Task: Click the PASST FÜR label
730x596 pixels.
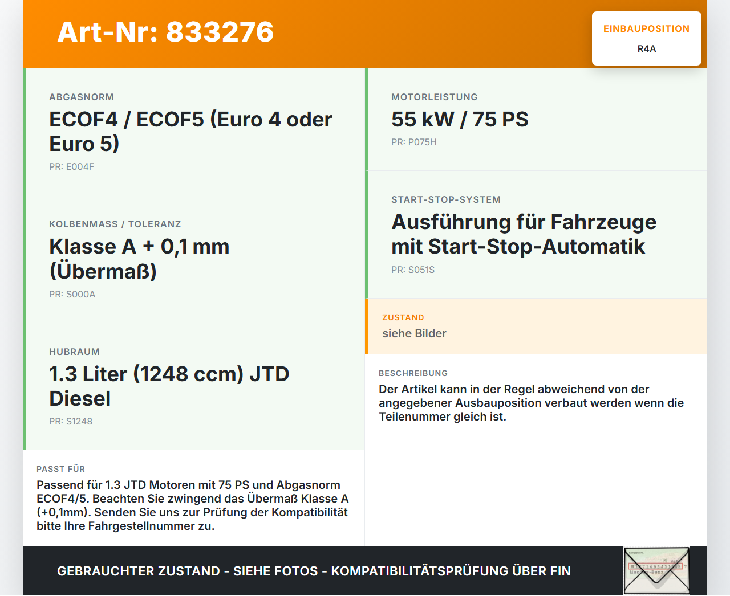Action: coord(61,469)
